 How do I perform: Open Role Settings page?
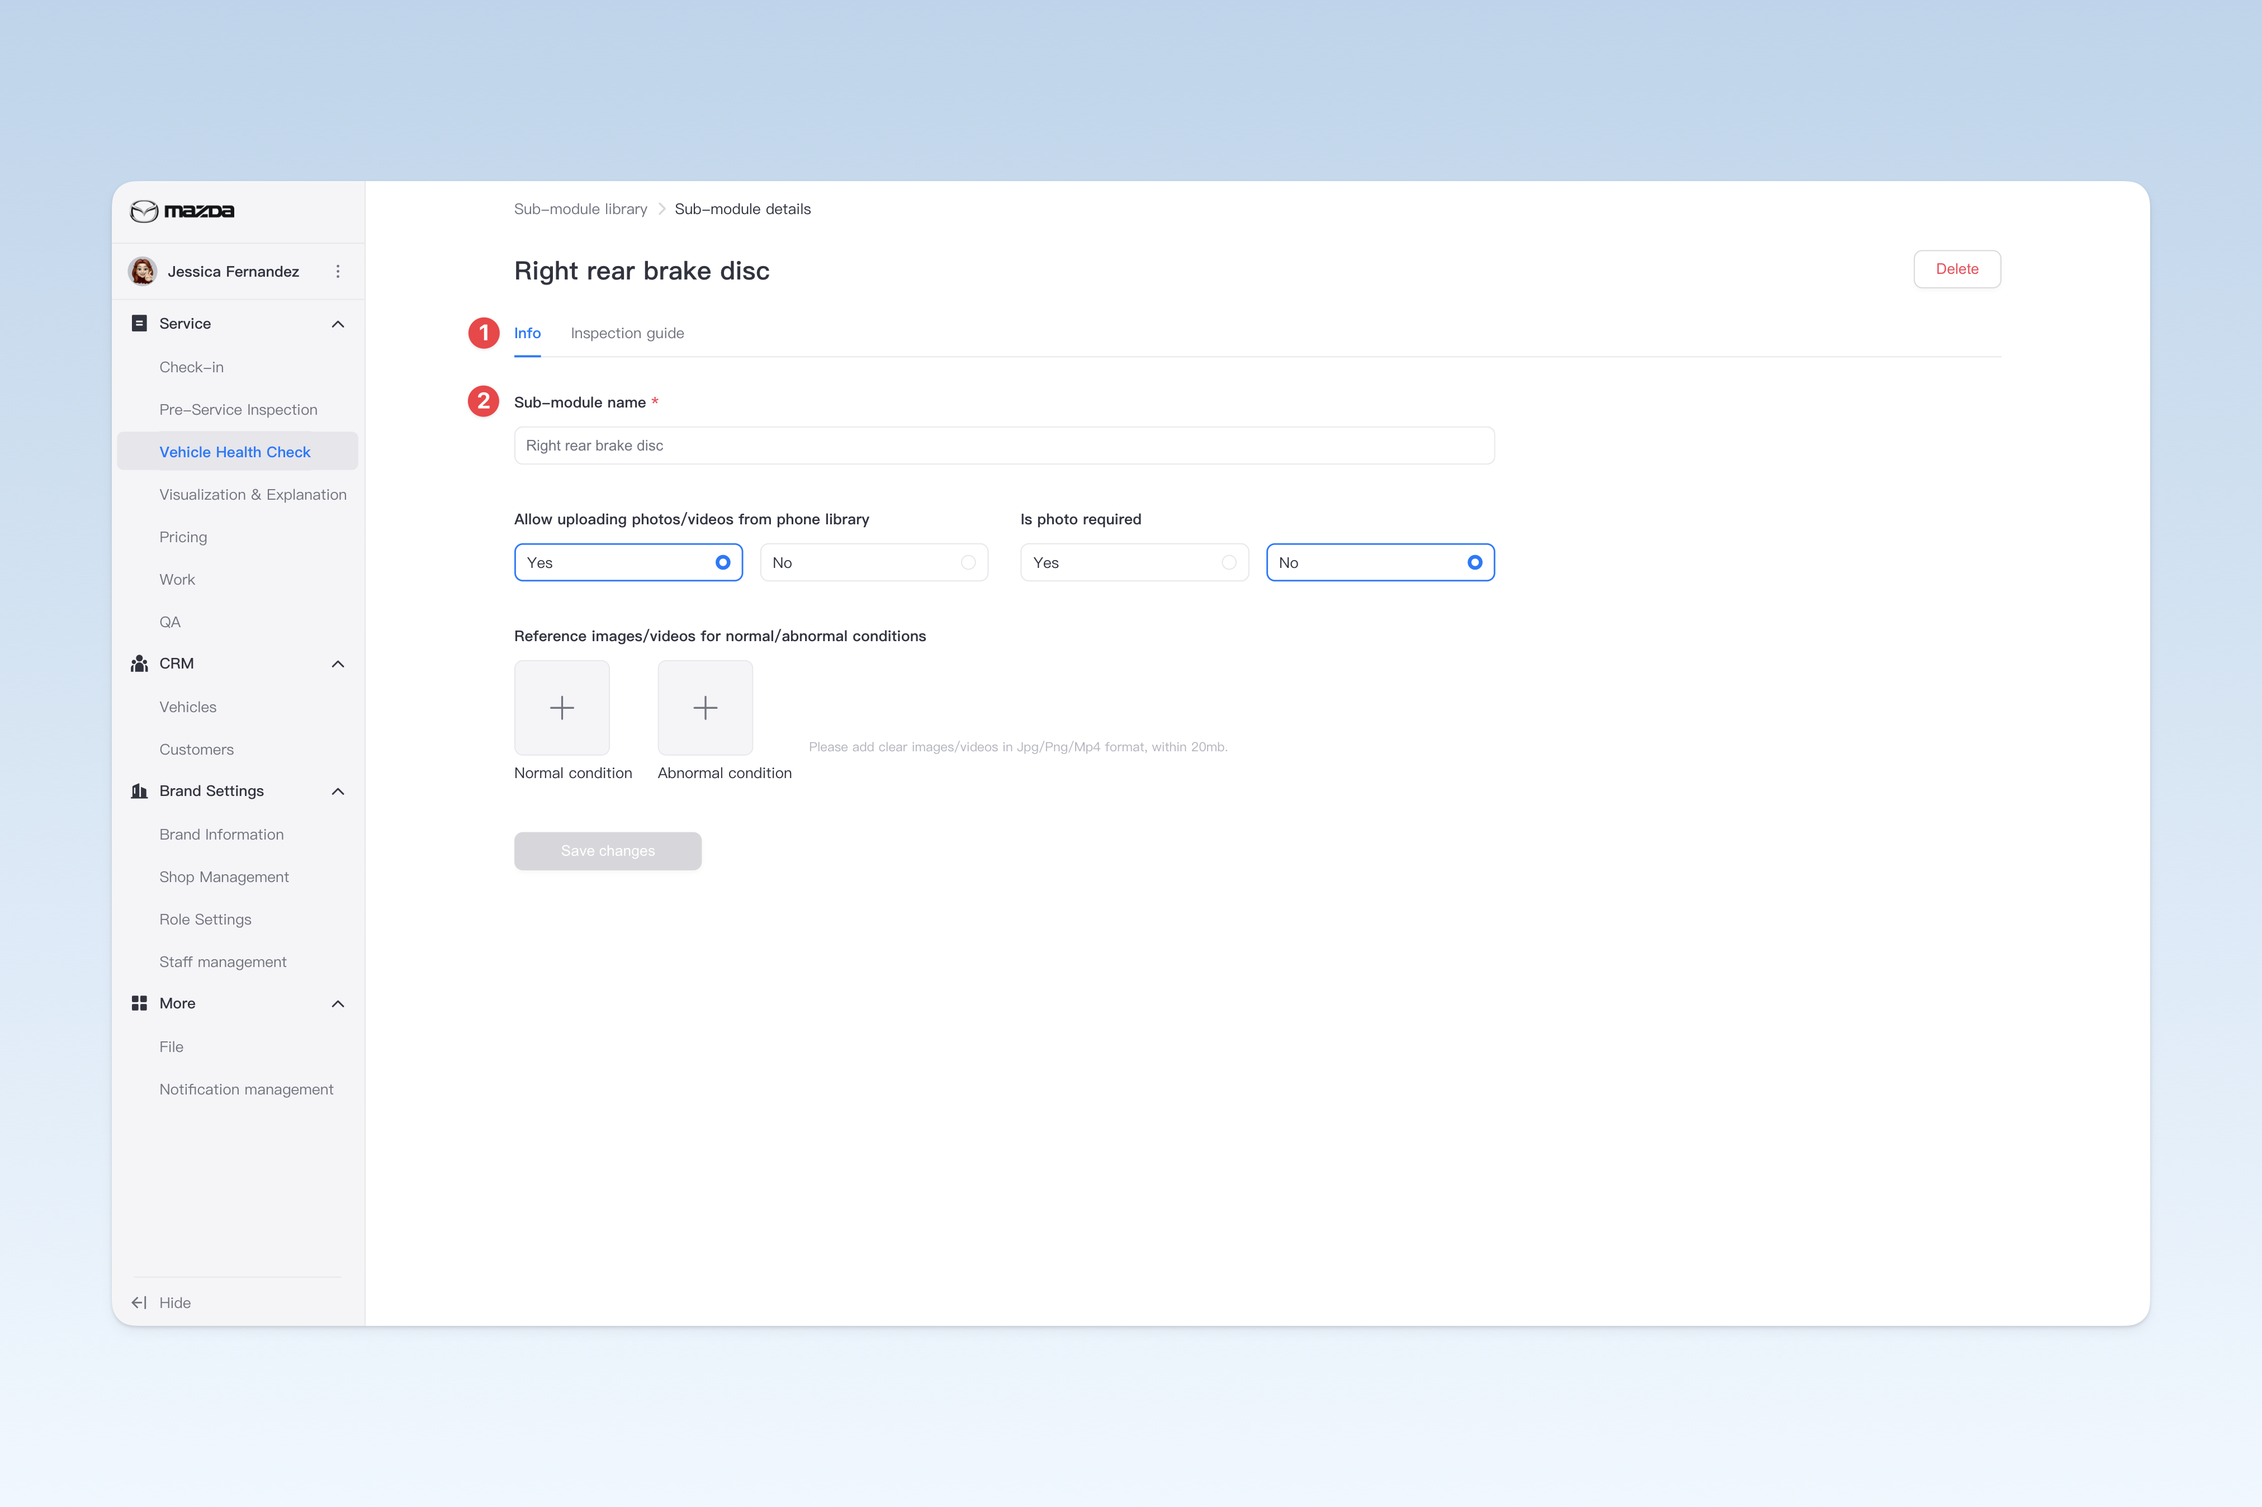206,920
